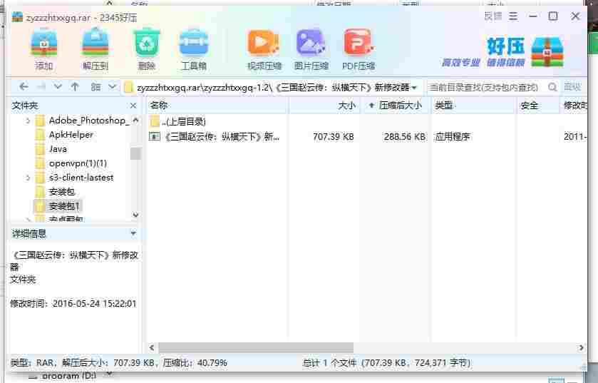Go forward with the right arrow button
The width and height of the screenshot is (598, 383).
[x=41, y=87]
